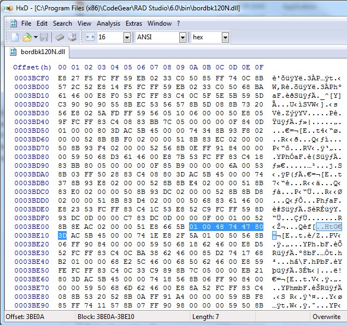Click the HxD application title icon
This screenshot has width=347, height=325.
9,8
